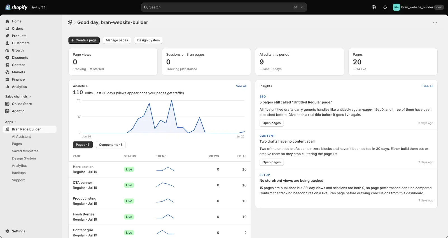Open the Products tag icon

[x=7, y=36]
